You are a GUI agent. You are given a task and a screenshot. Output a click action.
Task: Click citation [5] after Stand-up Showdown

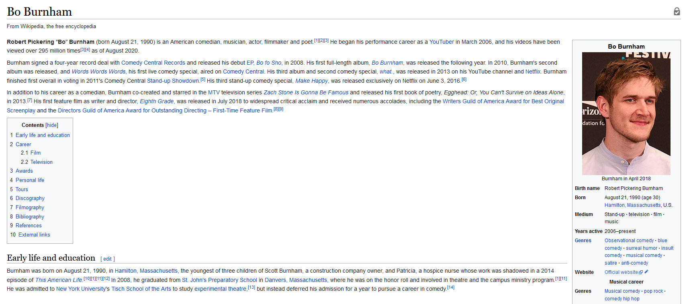click(x=203, y=79)
